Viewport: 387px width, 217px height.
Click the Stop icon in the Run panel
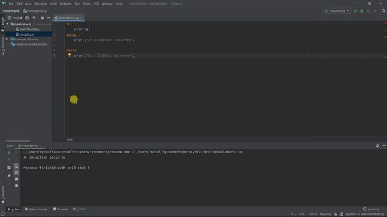point(9,159)
